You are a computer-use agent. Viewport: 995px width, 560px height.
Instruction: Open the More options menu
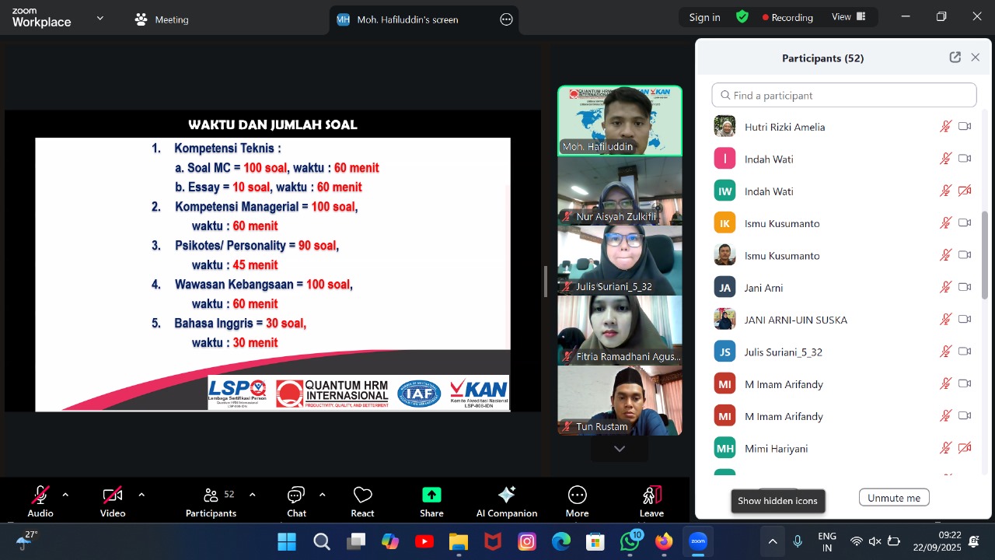point(577,495)
